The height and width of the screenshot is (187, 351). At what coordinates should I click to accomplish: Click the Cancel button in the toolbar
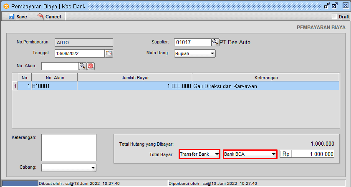point(49,17)
